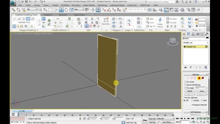This screenshot has width=220, height=124.
Task: Open Selected key filter dropdown
Action: tap(166, 118)
